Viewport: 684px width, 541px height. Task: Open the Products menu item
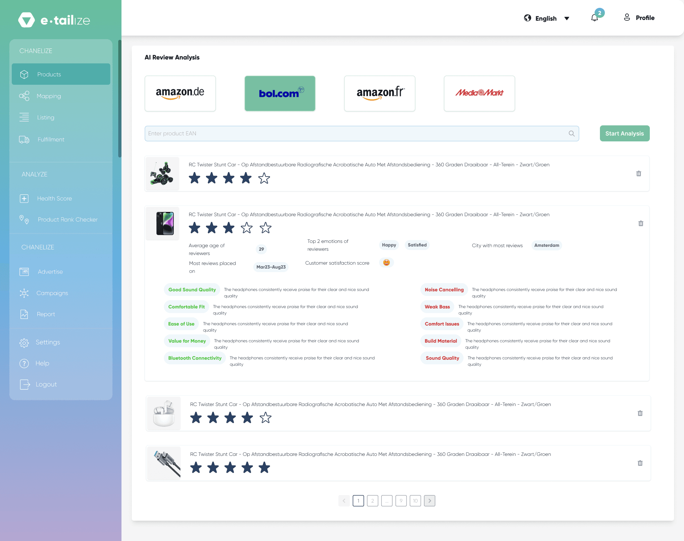(49, 74)
